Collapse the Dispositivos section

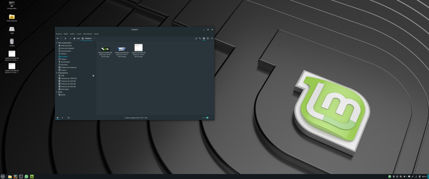pyautogui.click(x=57, y=73)
